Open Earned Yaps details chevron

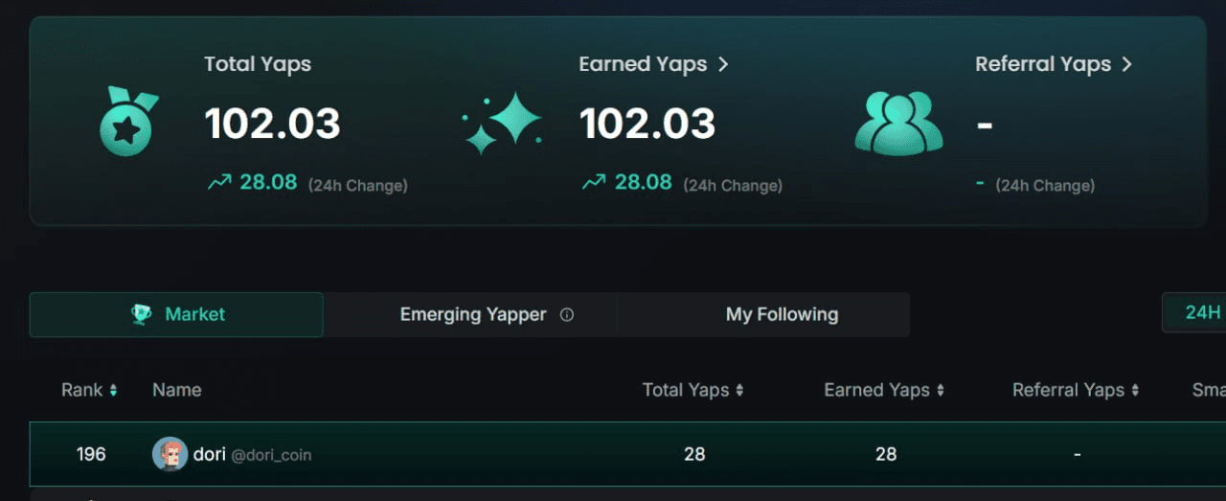point(723,64)
